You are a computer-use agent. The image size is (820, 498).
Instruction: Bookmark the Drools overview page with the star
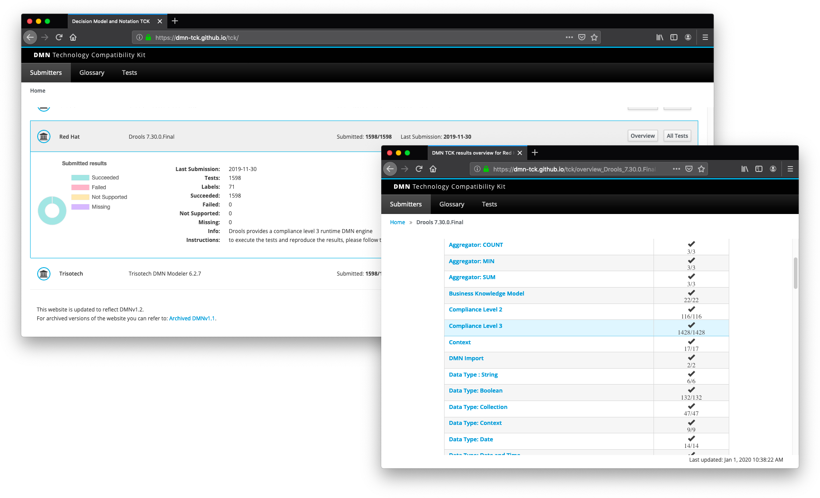701,169
